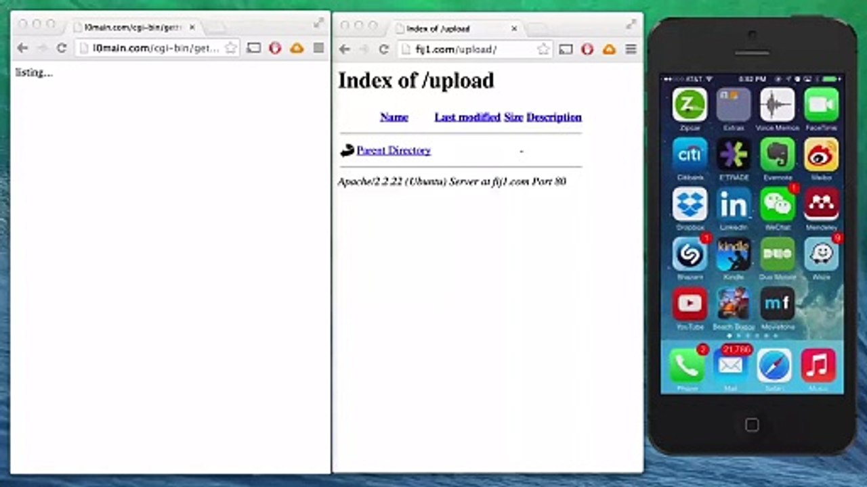867x487 pixels.
Task: Open the Extras folder on the iPhone
Action: [x=734, y=105]
